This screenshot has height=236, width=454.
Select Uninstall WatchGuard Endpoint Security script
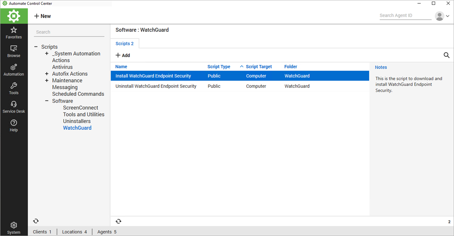[x=156, y=86]
